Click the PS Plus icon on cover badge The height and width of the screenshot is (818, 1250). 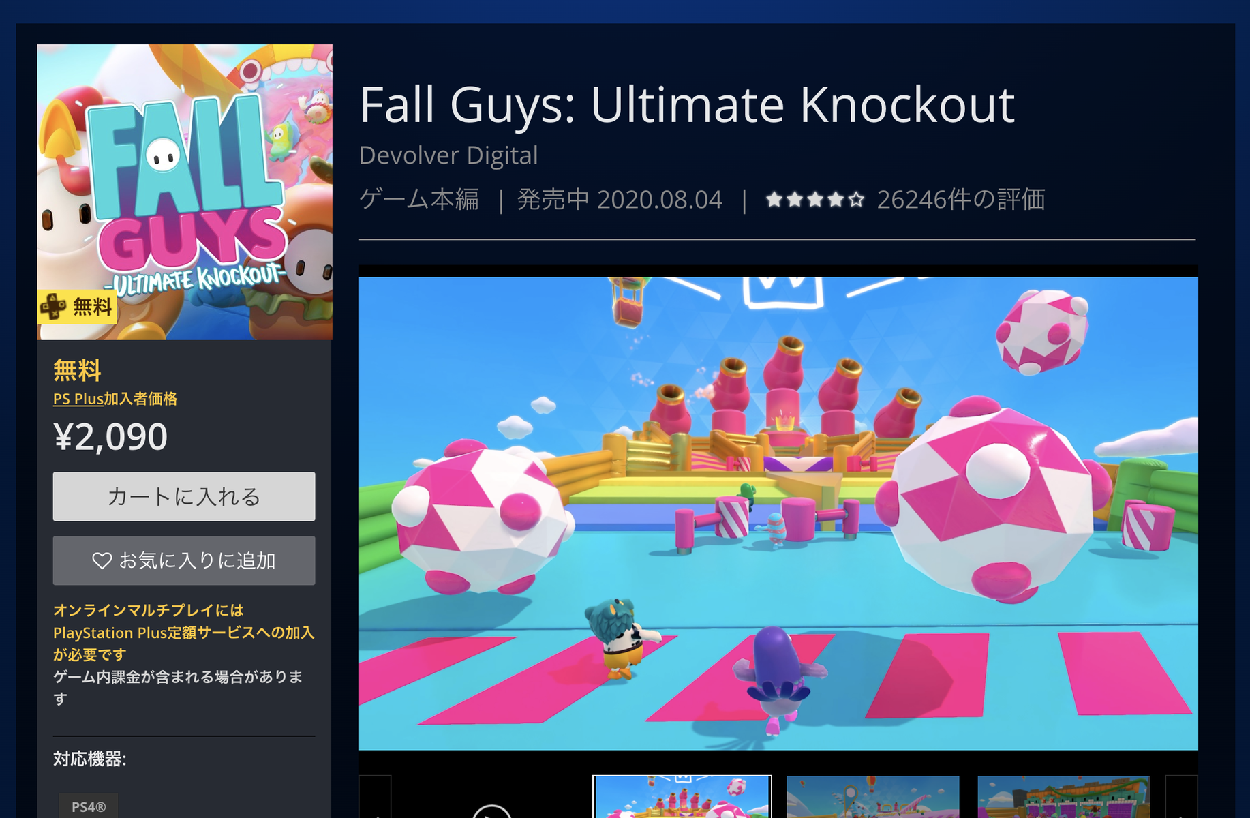(53, 307)
